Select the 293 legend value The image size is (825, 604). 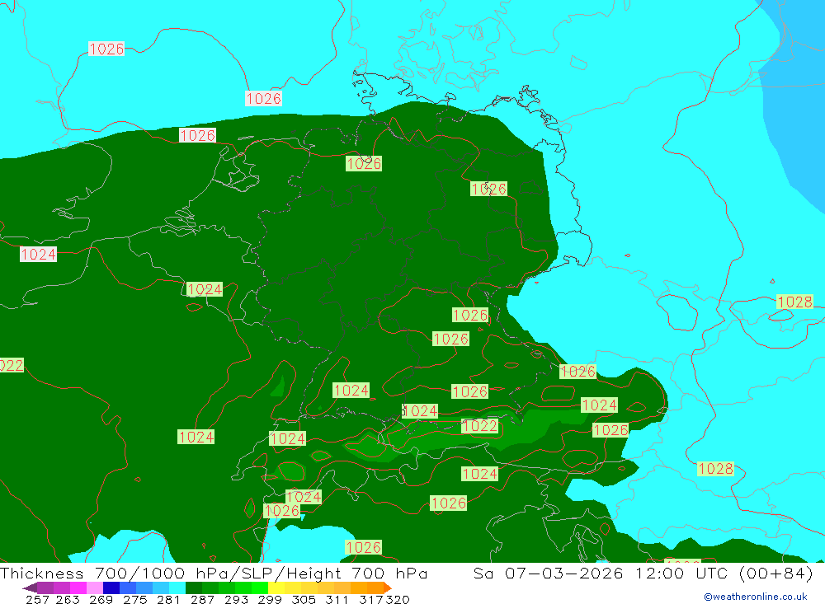pos(236,599)
